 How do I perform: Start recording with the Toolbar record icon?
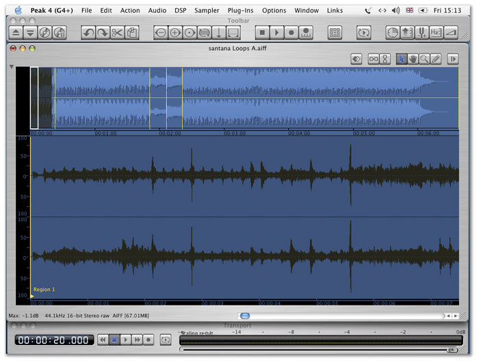tap(292, 33)
